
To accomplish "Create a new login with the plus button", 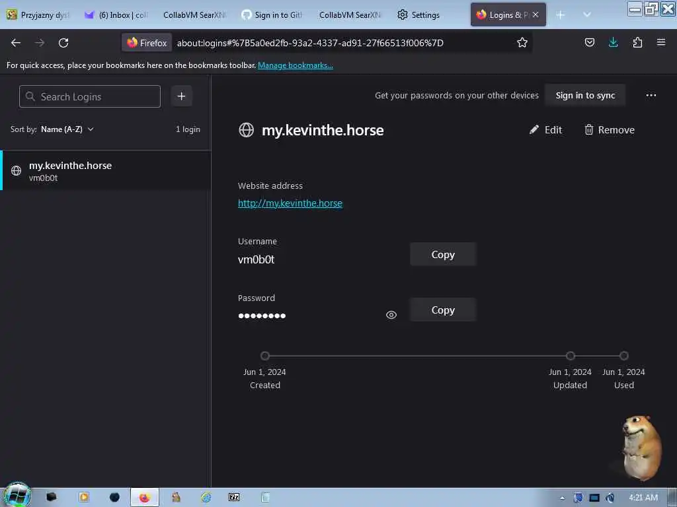I will click(181, 96).
